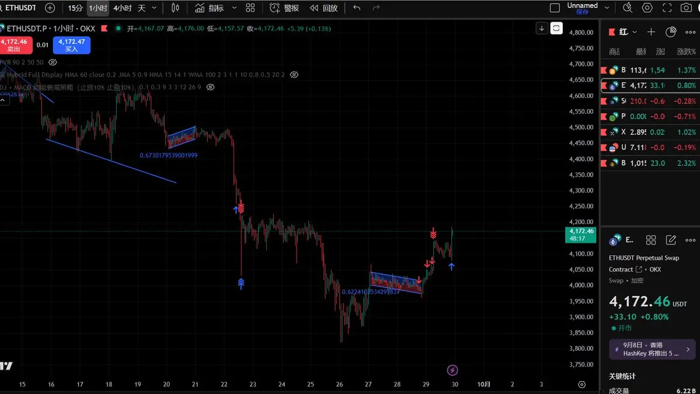
Task: Toggle visibility of MACD 动能衰减策略 indicator
Action: [x=211, y=88]
